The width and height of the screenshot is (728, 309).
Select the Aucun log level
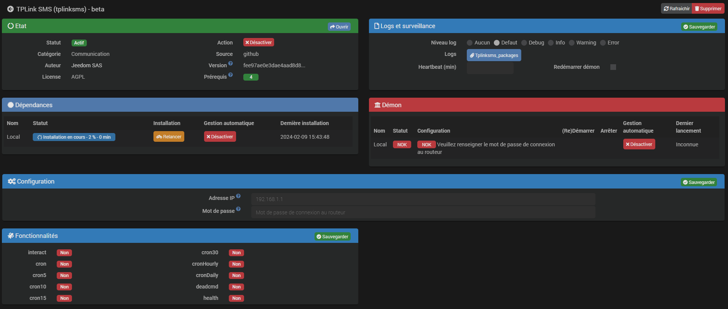[x=470, y=43]
